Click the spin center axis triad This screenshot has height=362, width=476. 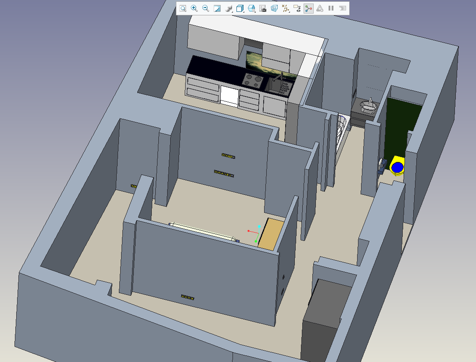tap(254, 234)
